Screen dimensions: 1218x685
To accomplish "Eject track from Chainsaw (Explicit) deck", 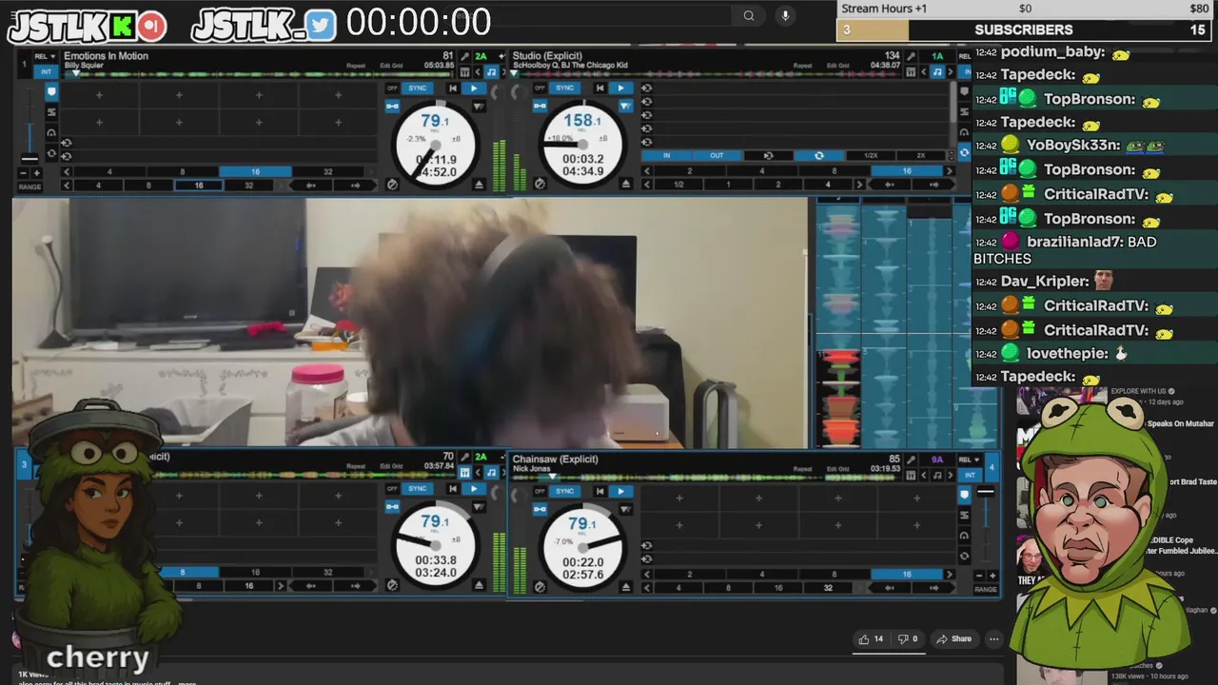I will [625, 585].
